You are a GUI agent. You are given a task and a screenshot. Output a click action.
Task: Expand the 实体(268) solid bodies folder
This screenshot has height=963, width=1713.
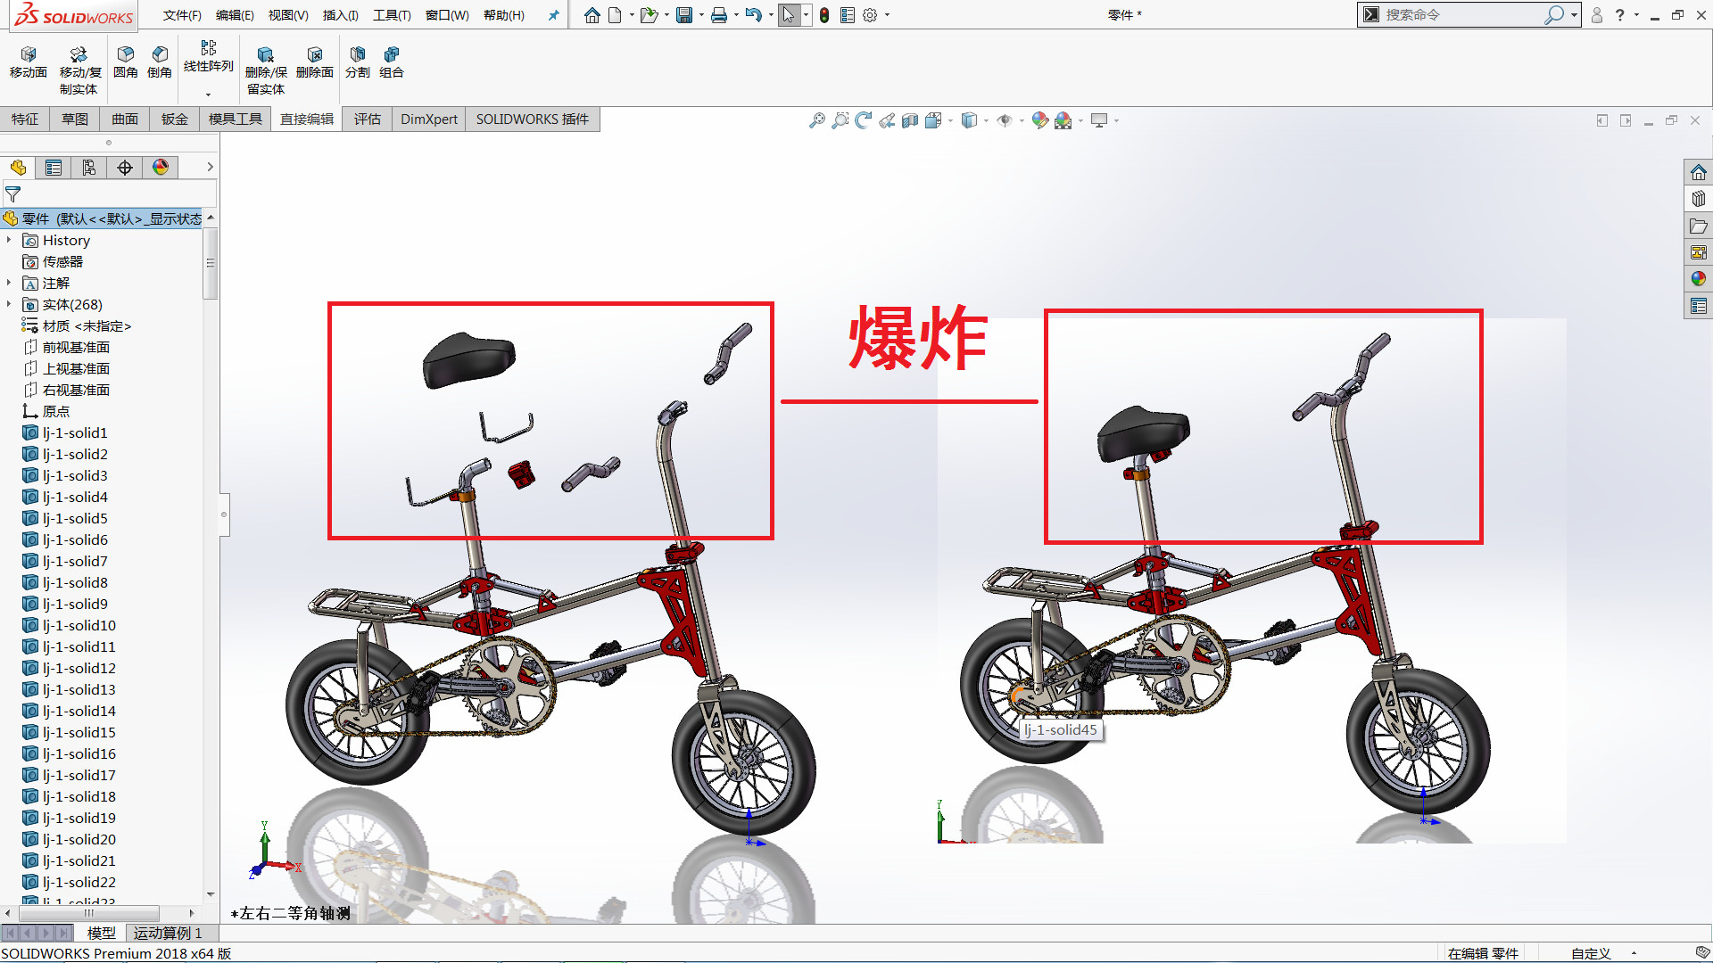pos(9,305)
